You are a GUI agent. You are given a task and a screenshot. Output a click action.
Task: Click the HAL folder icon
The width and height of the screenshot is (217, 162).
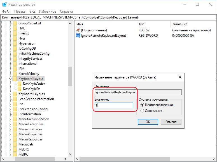(15, 28)
